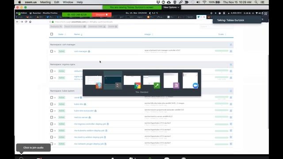Open macOS Notification Center icon

point(263,2)
